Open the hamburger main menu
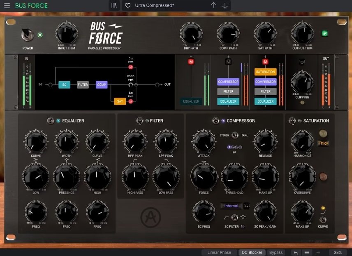The height and width of the screenshot is (256, 352). point(7,5)
